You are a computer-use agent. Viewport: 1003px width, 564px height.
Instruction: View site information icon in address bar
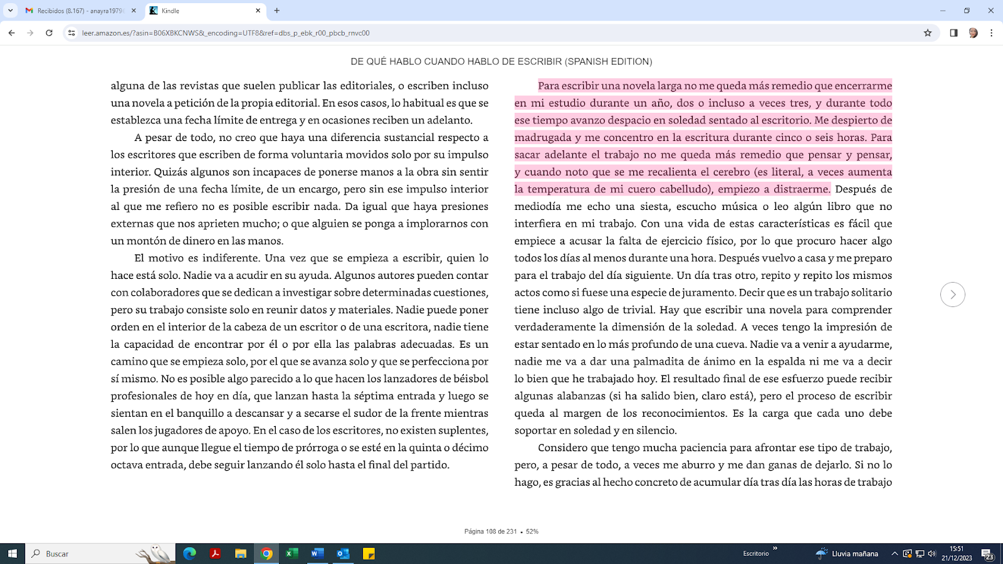click(71, 33)
